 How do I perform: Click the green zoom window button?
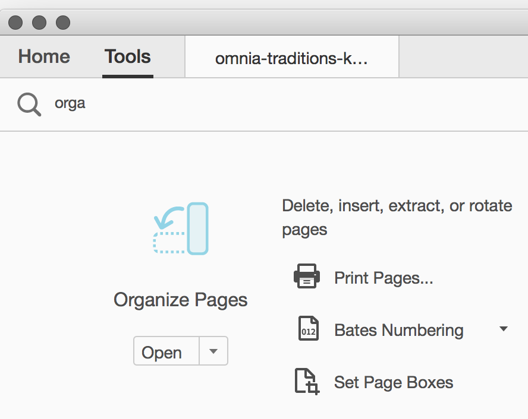point(63,23)
